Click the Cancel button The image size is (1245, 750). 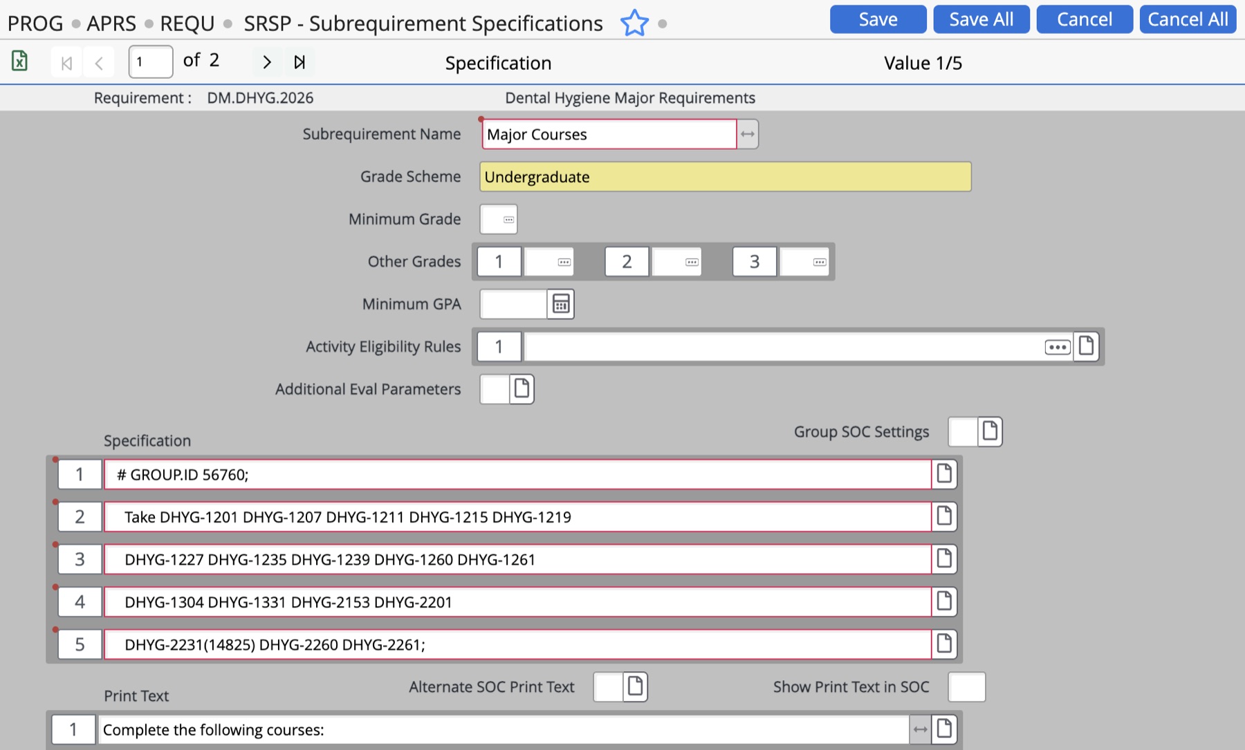[x=1084, y=19]
